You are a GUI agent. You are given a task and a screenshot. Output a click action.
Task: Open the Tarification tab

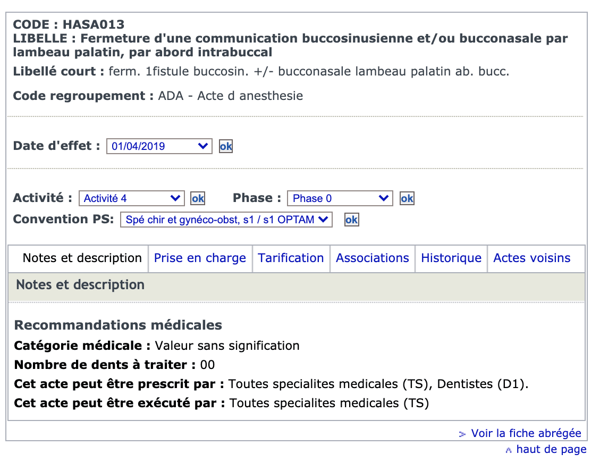pyautogui.click(x=291, y=258)
